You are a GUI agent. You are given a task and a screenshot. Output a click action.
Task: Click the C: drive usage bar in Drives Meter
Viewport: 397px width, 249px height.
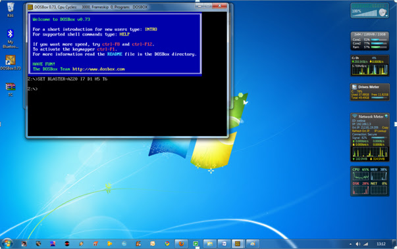[379, 97]
